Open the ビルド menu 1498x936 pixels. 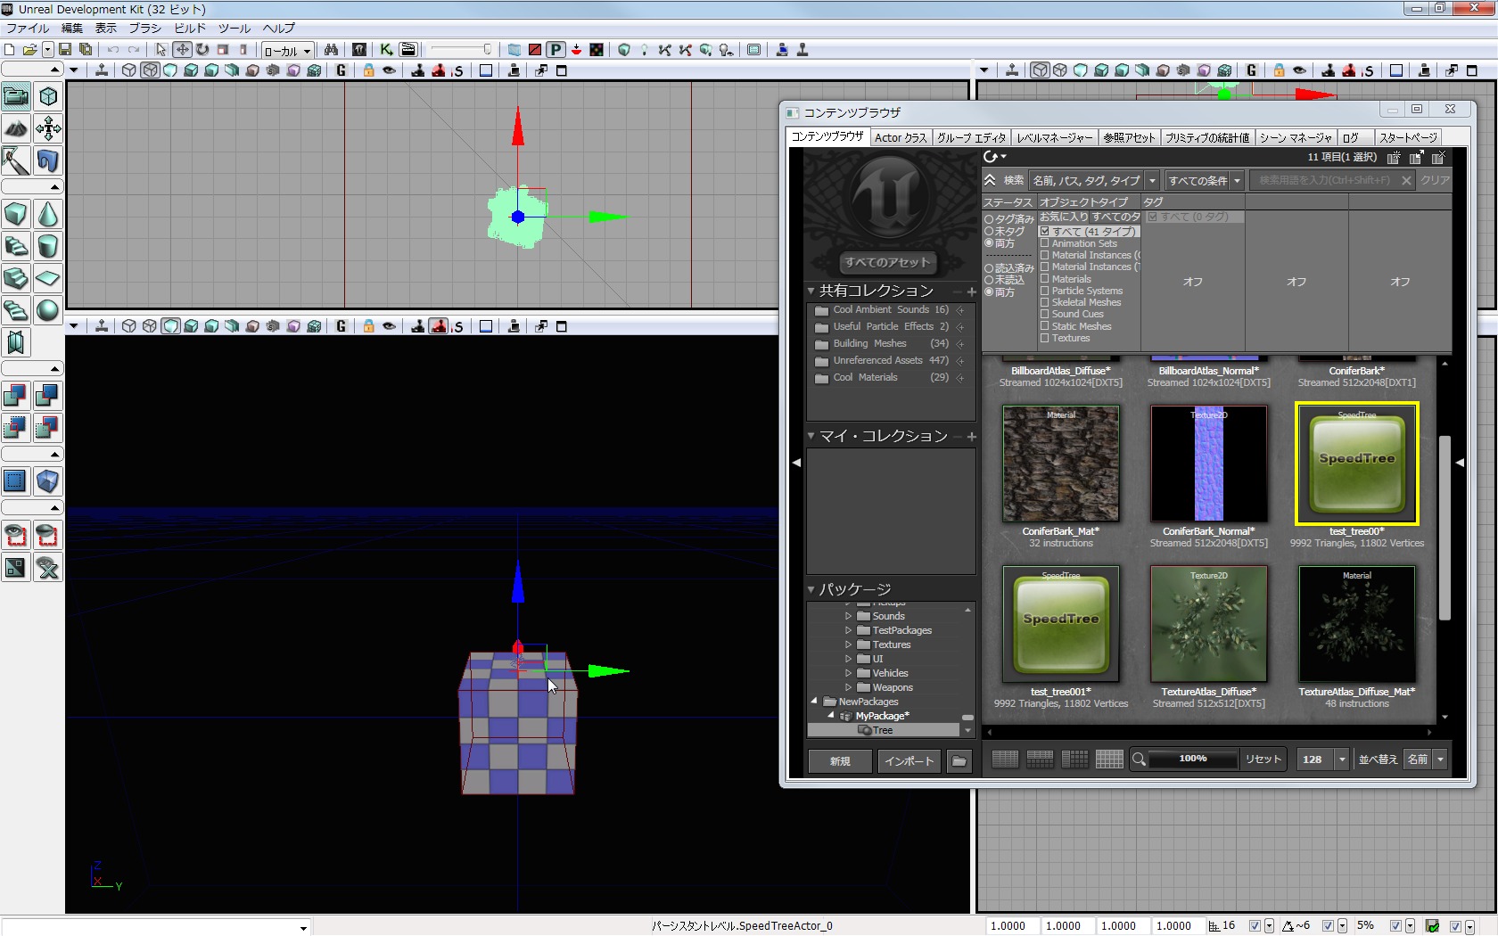pyautogui.click(x=189, y=28)
